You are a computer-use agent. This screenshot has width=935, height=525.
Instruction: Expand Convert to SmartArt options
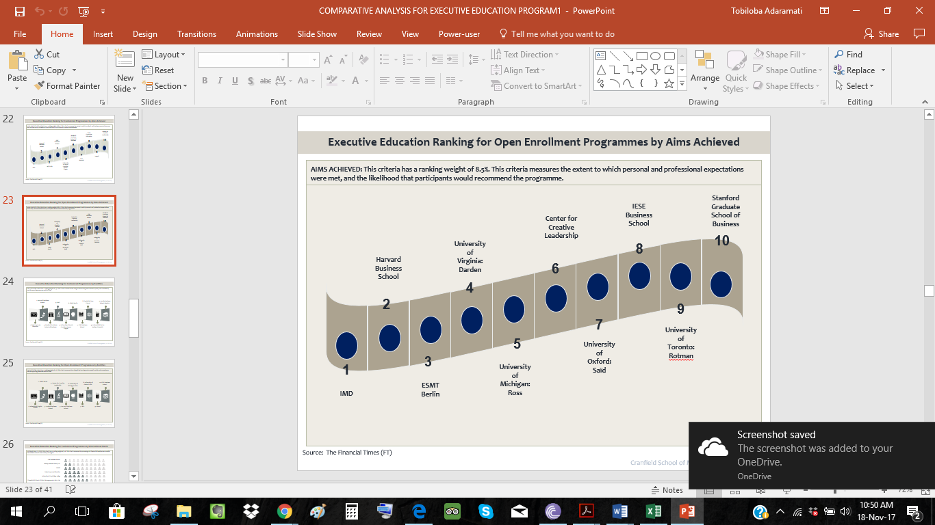(536, 86)
